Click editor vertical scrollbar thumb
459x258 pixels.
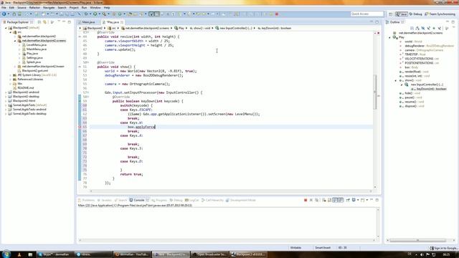point(375,92)
